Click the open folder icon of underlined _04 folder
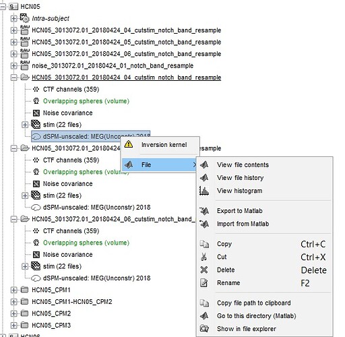This screenshot has height=337, width=345. click(x=25, y=78)
